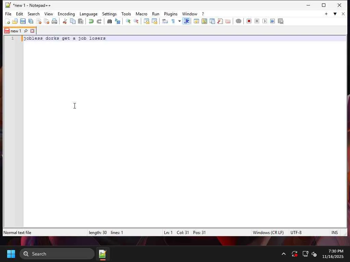Viewport: 350px width, 262px height.
Task: Open the Macro menu
Action: [142, 14]
